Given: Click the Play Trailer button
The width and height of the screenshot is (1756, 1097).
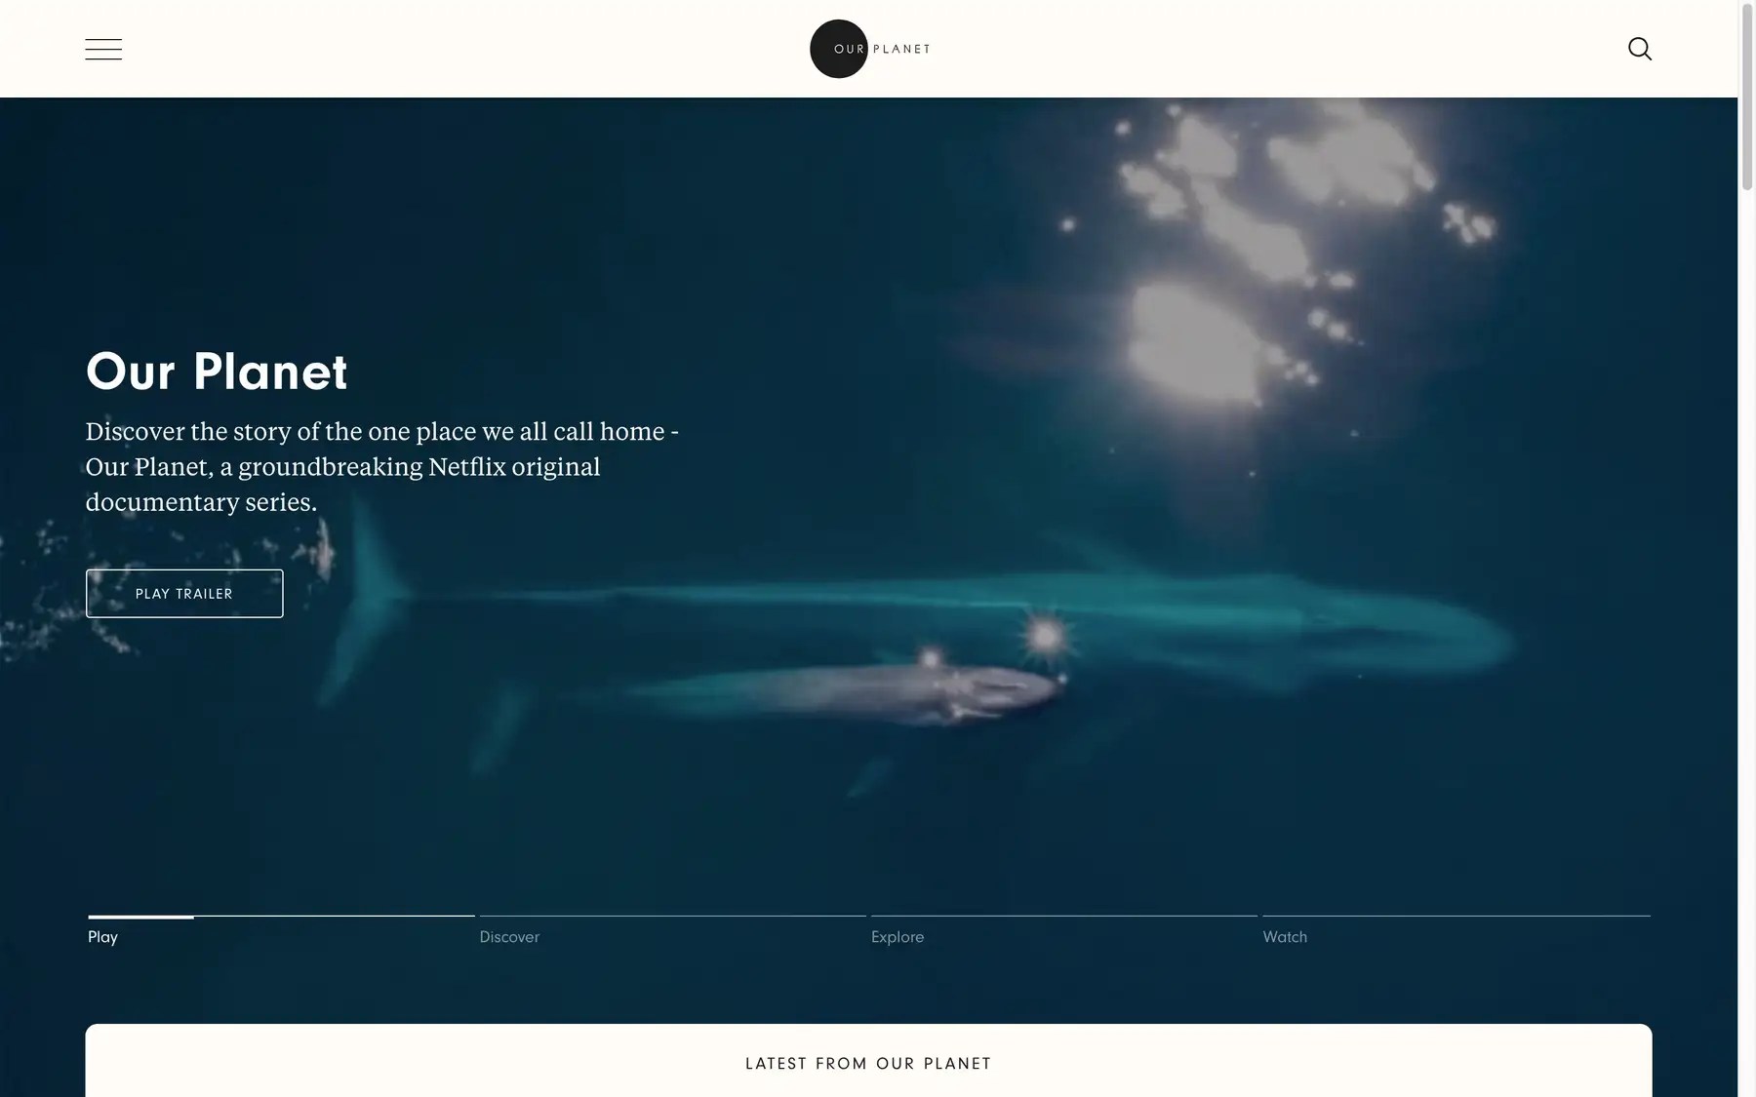Looking at the screenshot, I should [x=184, y=594].
